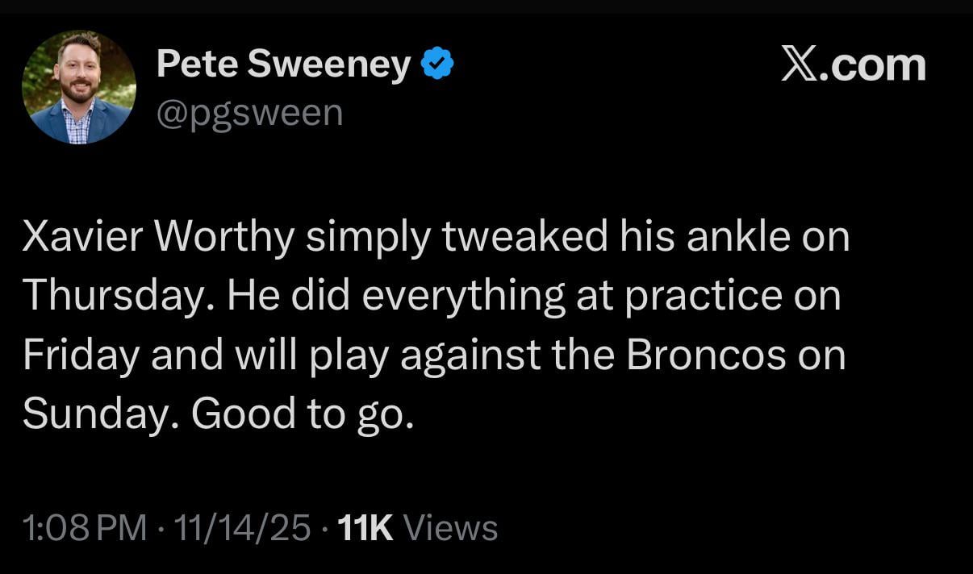The width and height of the screenshot is (973, 574).
Task: Click the Views label next to 11K
Action: pos(449,528)
